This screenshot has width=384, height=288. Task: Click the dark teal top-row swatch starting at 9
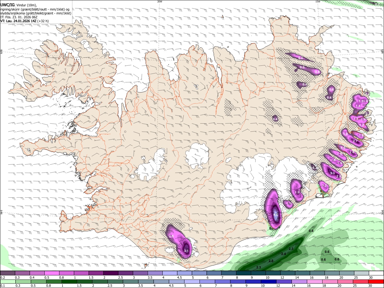pos(258,273)
